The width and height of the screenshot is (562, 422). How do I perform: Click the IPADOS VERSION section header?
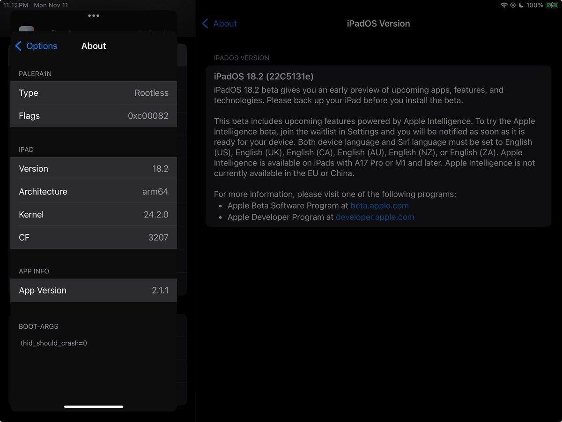(x=242, y=58)
